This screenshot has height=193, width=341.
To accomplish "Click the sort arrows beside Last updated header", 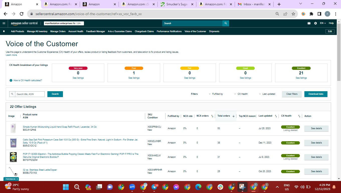I will 276,116.
